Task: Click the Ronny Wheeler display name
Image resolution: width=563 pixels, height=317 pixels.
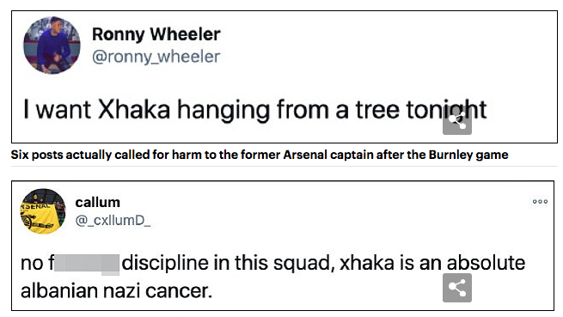Action: pyautogui.click(x=156, y=34)
